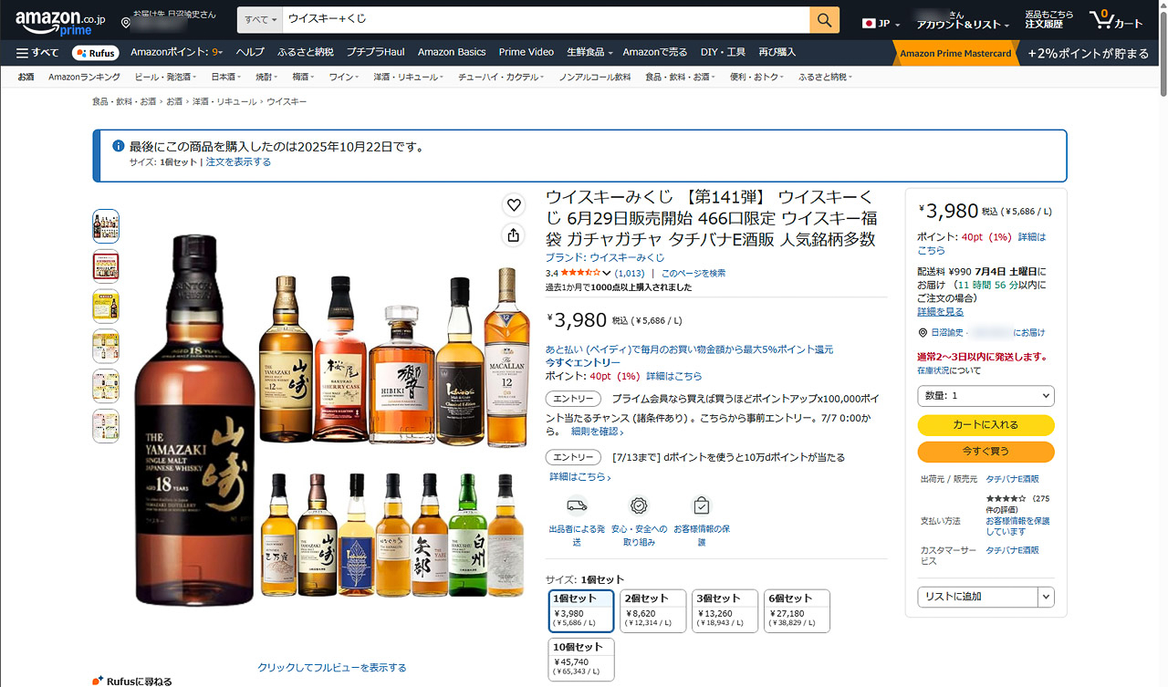Viewport: 1168px width, 687px height.
Task: Click the 出品者による発送 truck icon
Action: pos(577,505)
